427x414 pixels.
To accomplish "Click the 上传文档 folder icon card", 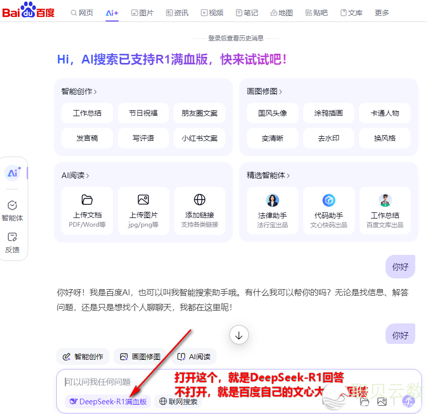I will click(87, 211).
